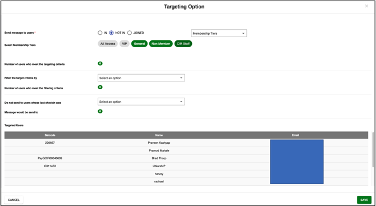
Task: Select the Utkarsh P name cell
Action: (x=159, y=166)
